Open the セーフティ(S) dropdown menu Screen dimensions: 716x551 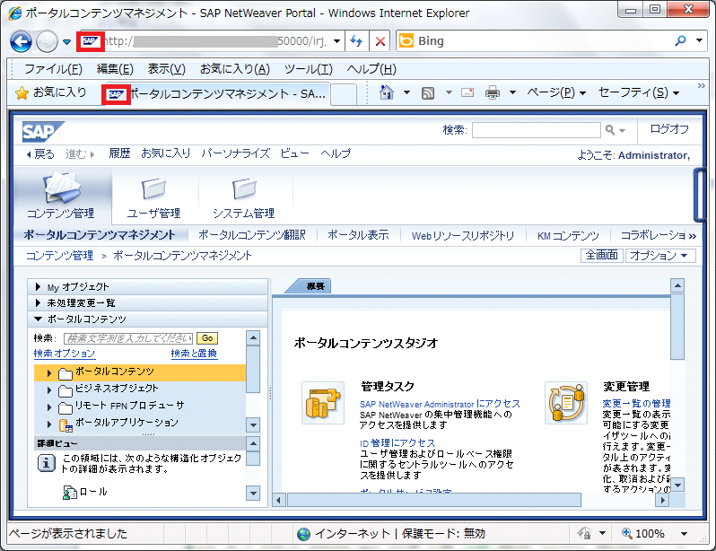coord(638,92)
